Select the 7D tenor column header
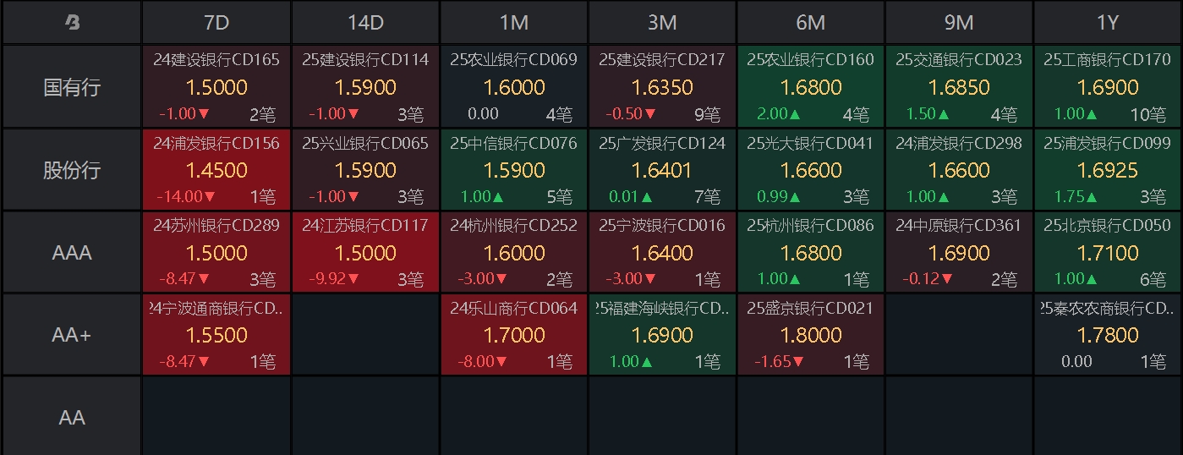This screenshot has height=455, width=1183. 216,23
